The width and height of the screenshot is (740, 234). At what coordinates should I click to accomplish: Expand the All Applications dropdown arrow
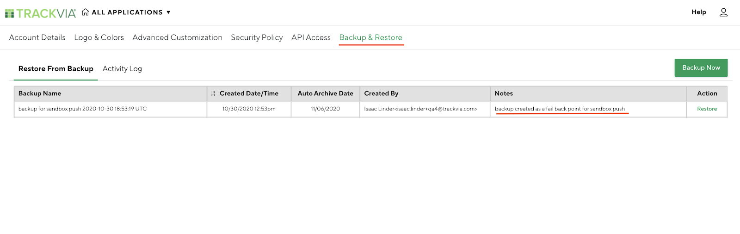tap(168, 12)
